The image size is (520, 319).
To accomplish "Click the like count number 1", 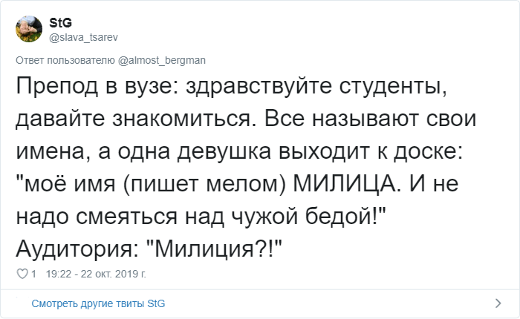I will 33,273.
